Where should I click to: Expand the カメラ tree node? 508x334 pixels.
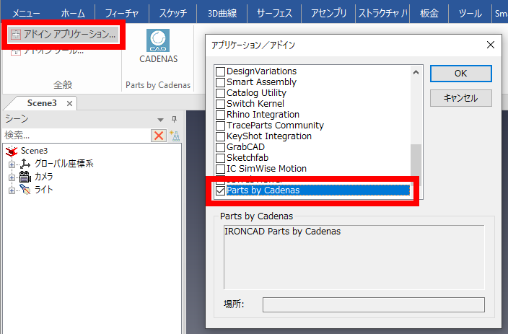12,177
